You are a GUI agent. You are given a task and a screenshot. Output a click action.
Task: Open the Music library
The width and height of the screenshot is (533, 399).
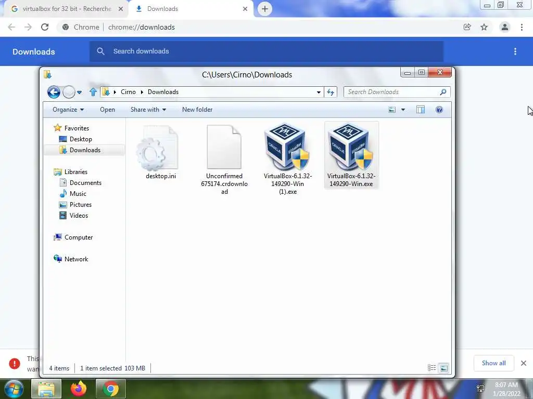[73, 193]
